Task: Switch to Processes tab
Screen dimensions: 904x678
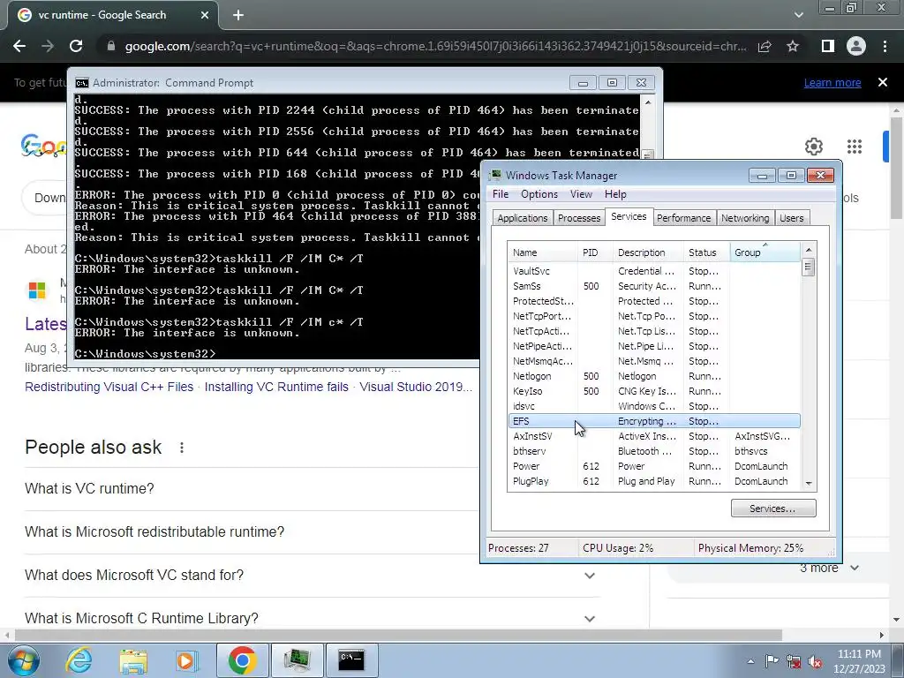Action: click(579, 218)
